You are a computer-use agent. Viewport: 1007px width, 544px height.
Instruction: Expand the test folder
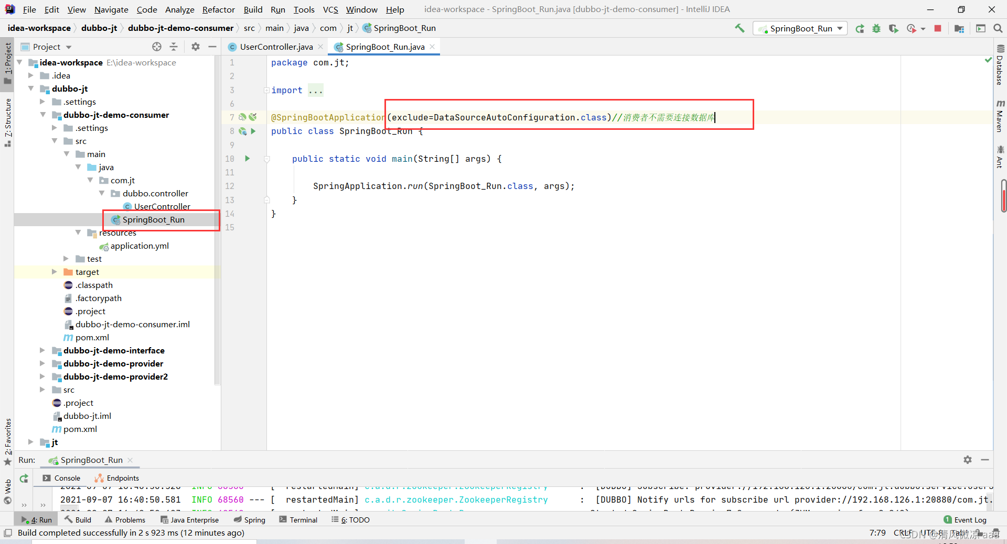coord(66,259)
